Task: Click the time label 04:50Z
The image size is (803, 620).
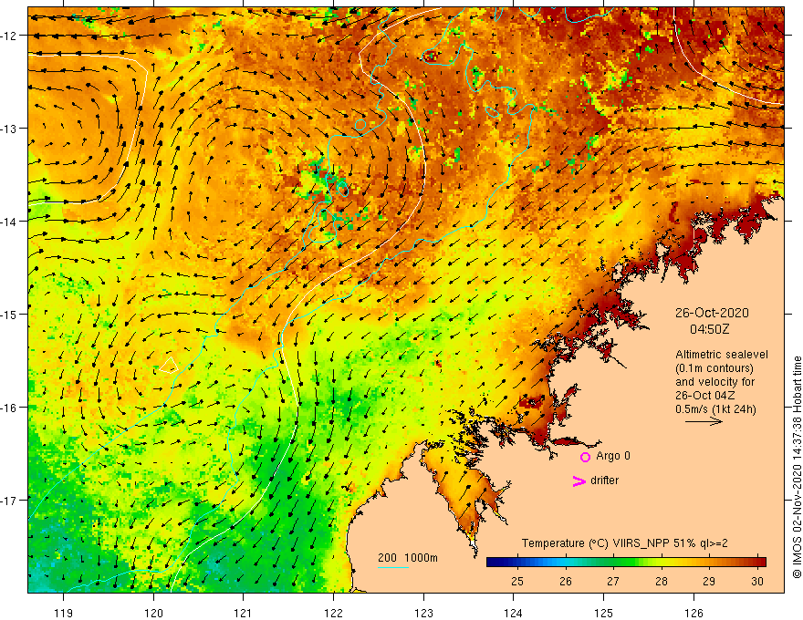Action: 709,329
